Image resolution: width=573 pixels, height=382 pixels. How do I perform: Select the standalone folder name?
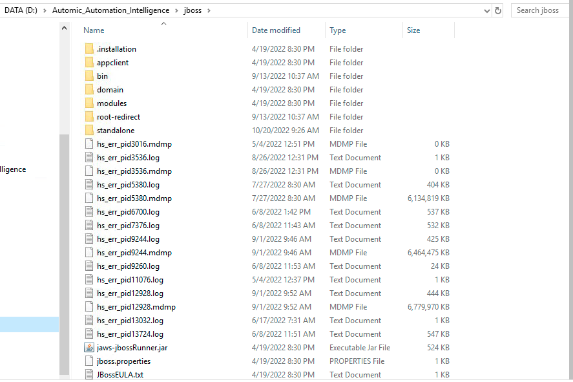coord(116,131)
